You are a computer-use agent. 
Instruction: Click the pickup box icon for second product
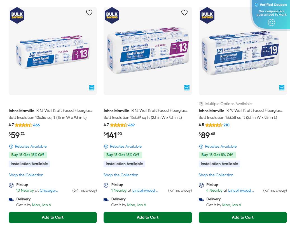tap(106, 185)
